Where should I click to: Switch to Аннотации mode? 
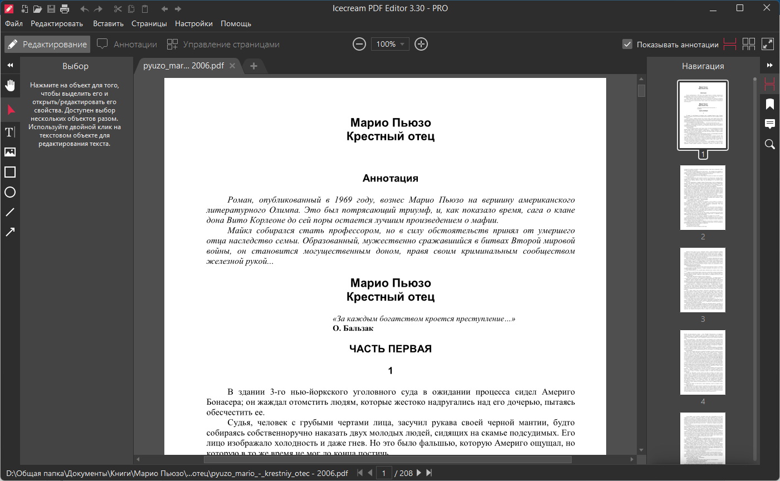[127, 45]
